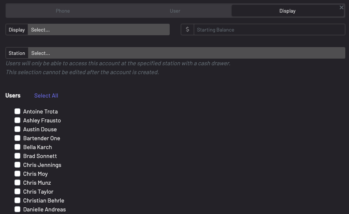This screenshot has height=214, width=349.
Task: Close the dialog with the X icon
Action: pyautogui.click(x=342, y=7)
